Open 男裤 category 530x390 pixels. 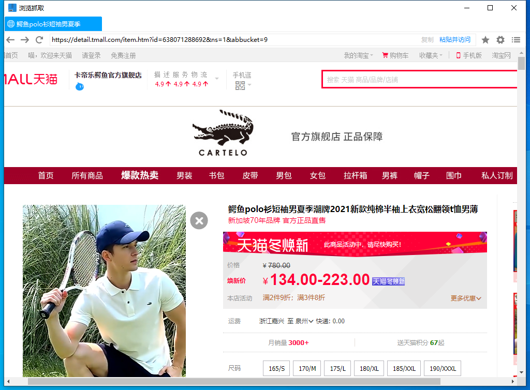pos(390,175)
